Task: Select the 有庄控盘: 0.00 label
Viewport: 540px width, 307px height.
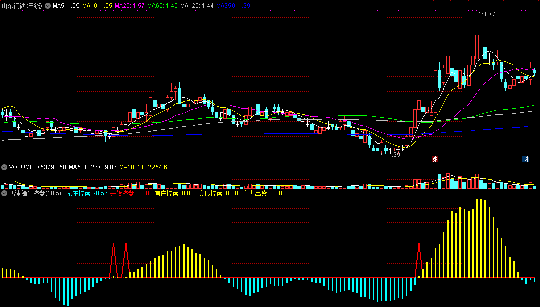Action: tap(174, 193)
